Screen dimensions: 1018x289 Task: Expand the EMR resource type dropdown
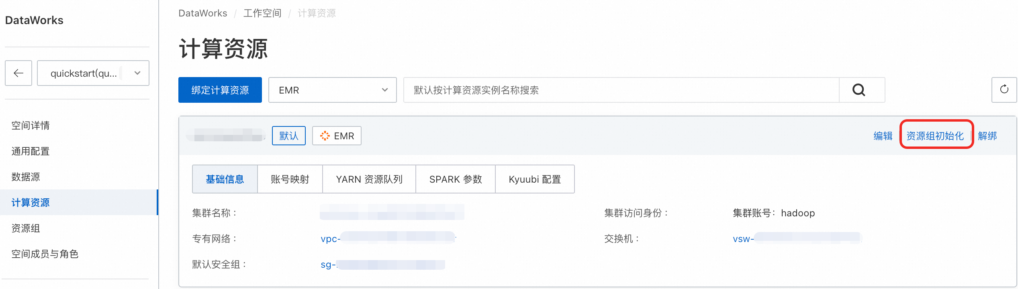coord(332,90)
